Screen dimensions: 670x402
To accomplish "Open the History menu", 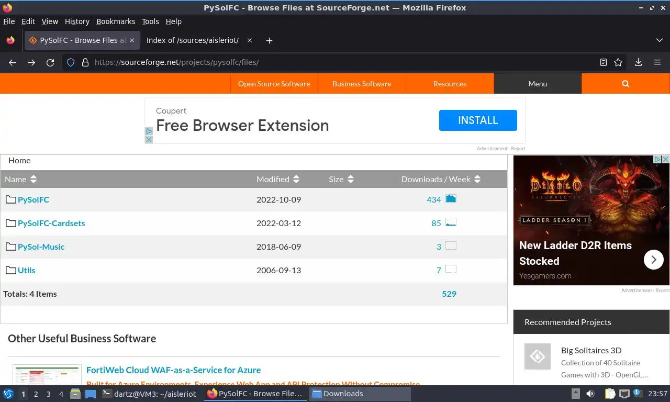I will point(77,21).
